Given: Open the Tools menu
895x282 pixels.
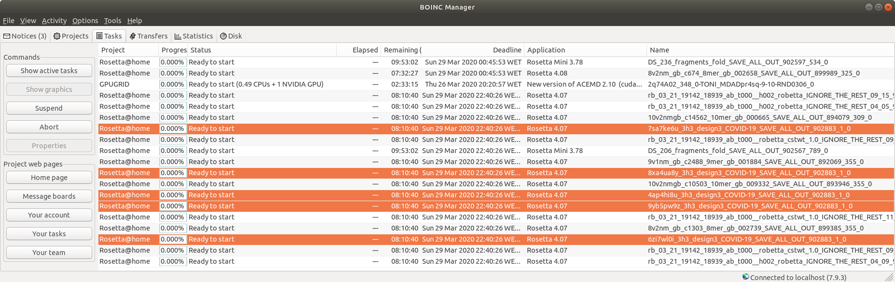Looking at the screenshot, I should (x=112, y=21).
